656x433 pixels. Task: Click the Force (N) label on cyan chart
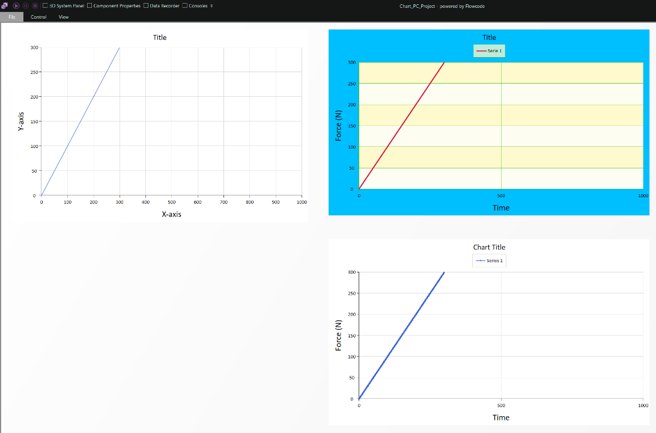tap(338, 126)
